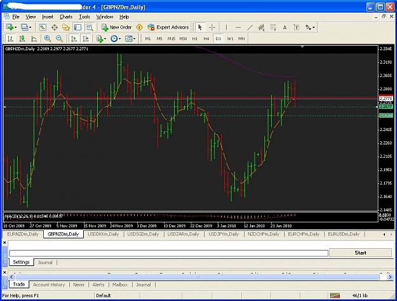Open the New Chart toolbar icon
397x301 pixels.
pos(10,27)
